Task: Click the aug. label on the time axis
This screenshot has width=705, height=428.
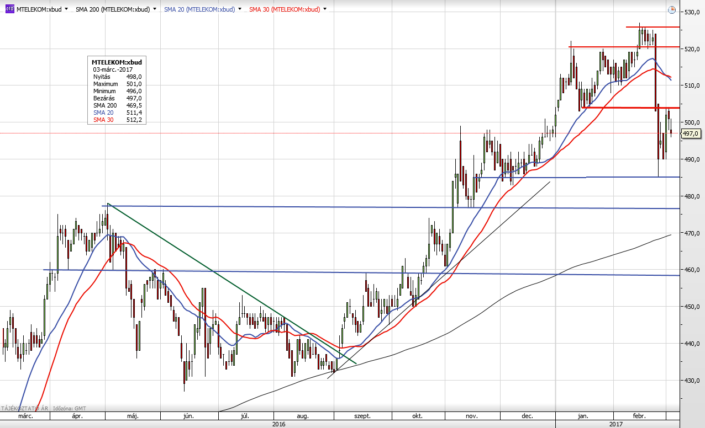Action: (x=302, y=416)
